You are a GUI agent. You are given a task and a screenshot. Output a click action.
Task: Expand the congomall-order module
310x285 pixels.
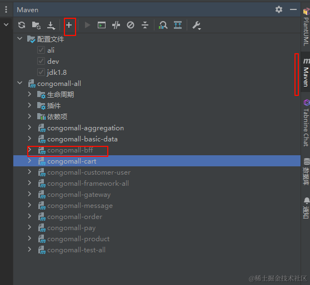tap(29, 216)
